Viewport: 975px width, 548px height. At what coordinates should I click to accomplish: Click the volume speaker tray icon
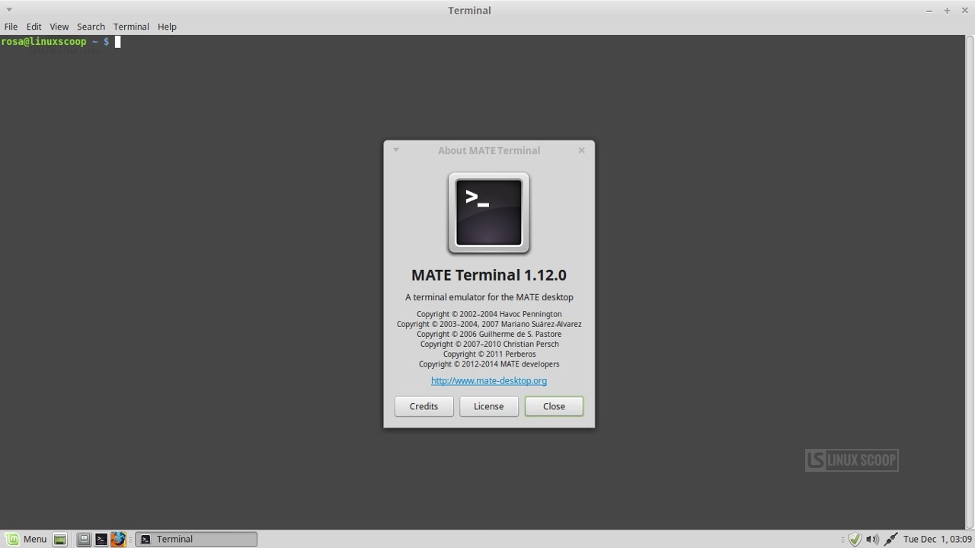pos(872,539)
